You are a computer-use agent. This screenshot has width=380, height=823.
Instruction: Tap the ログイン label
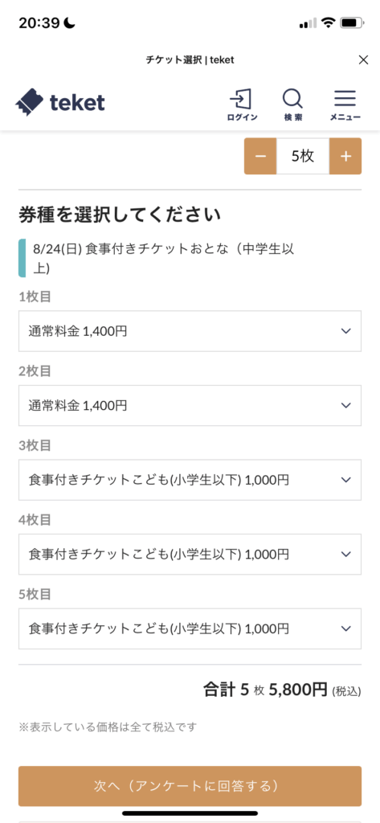point(242,117)
